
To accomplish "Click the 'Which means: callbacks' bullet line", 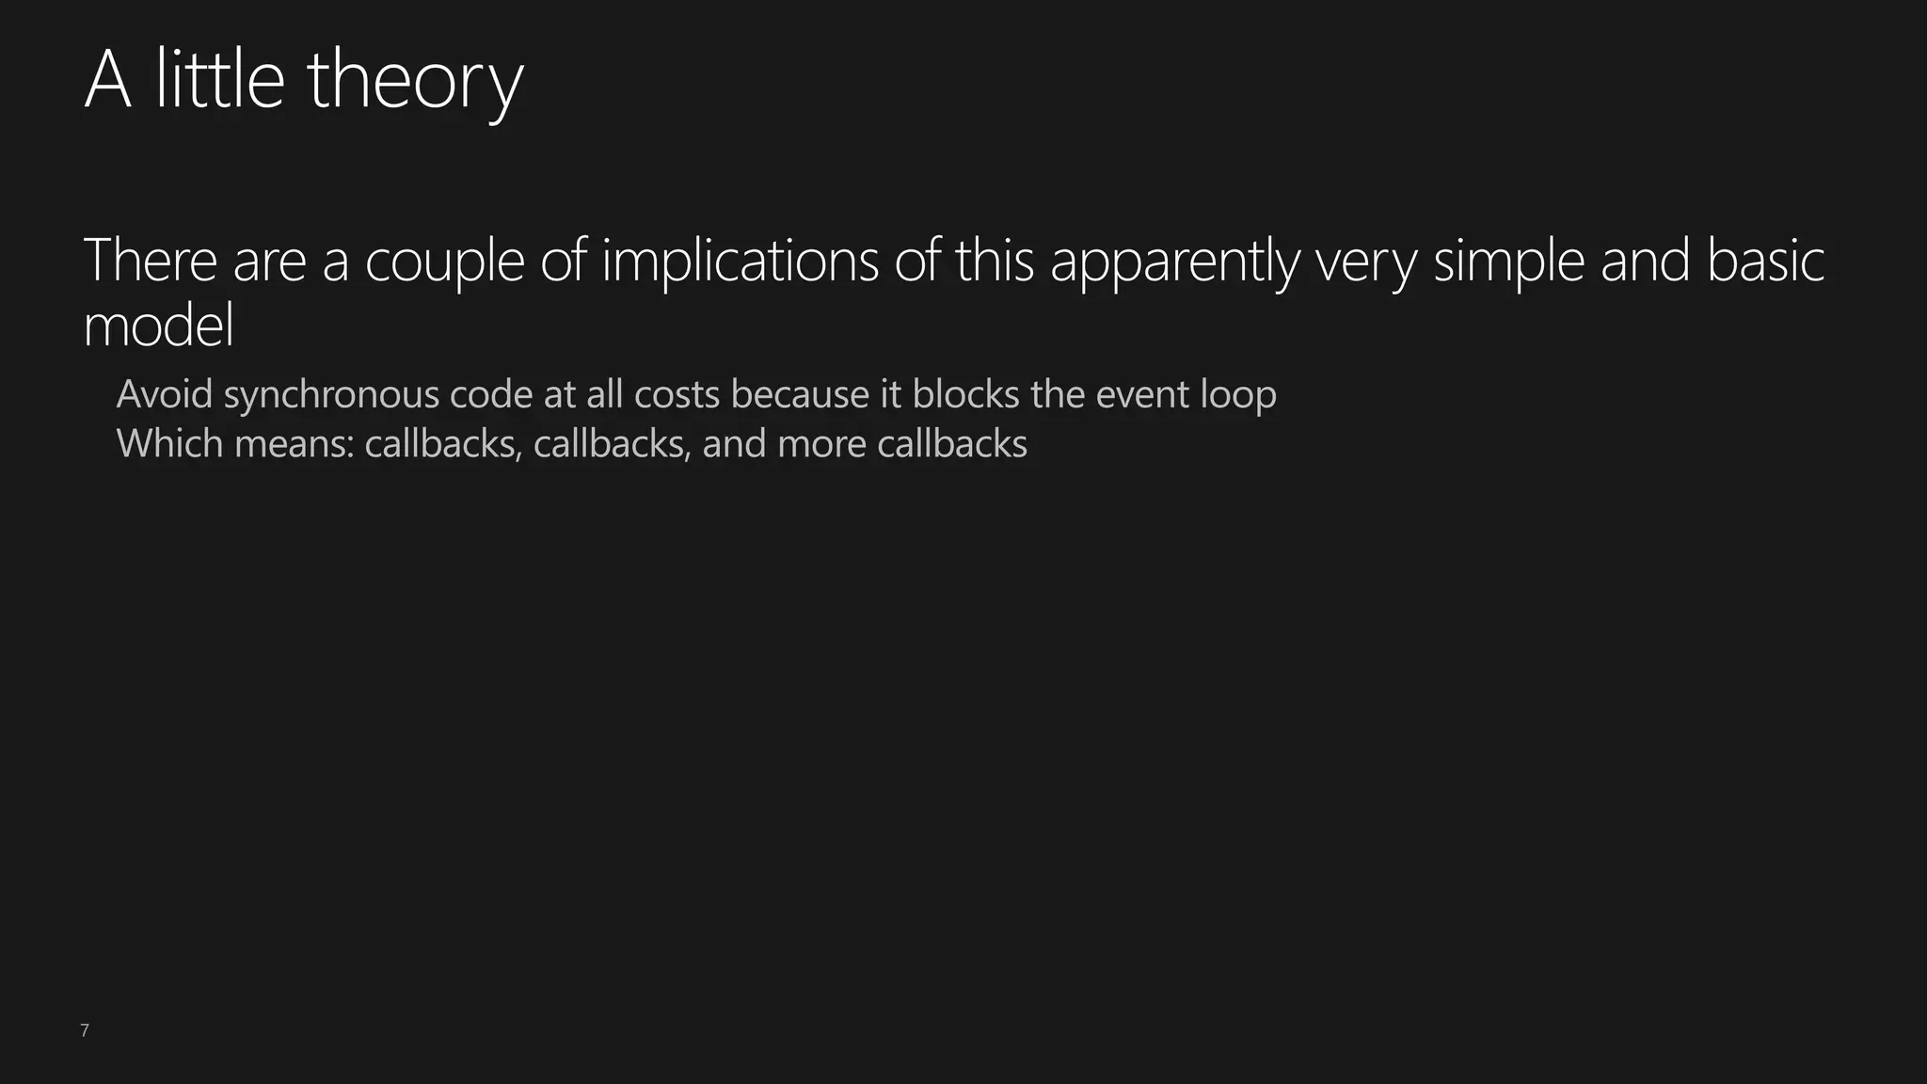I will pyautogui.click(x=572, y=444).
